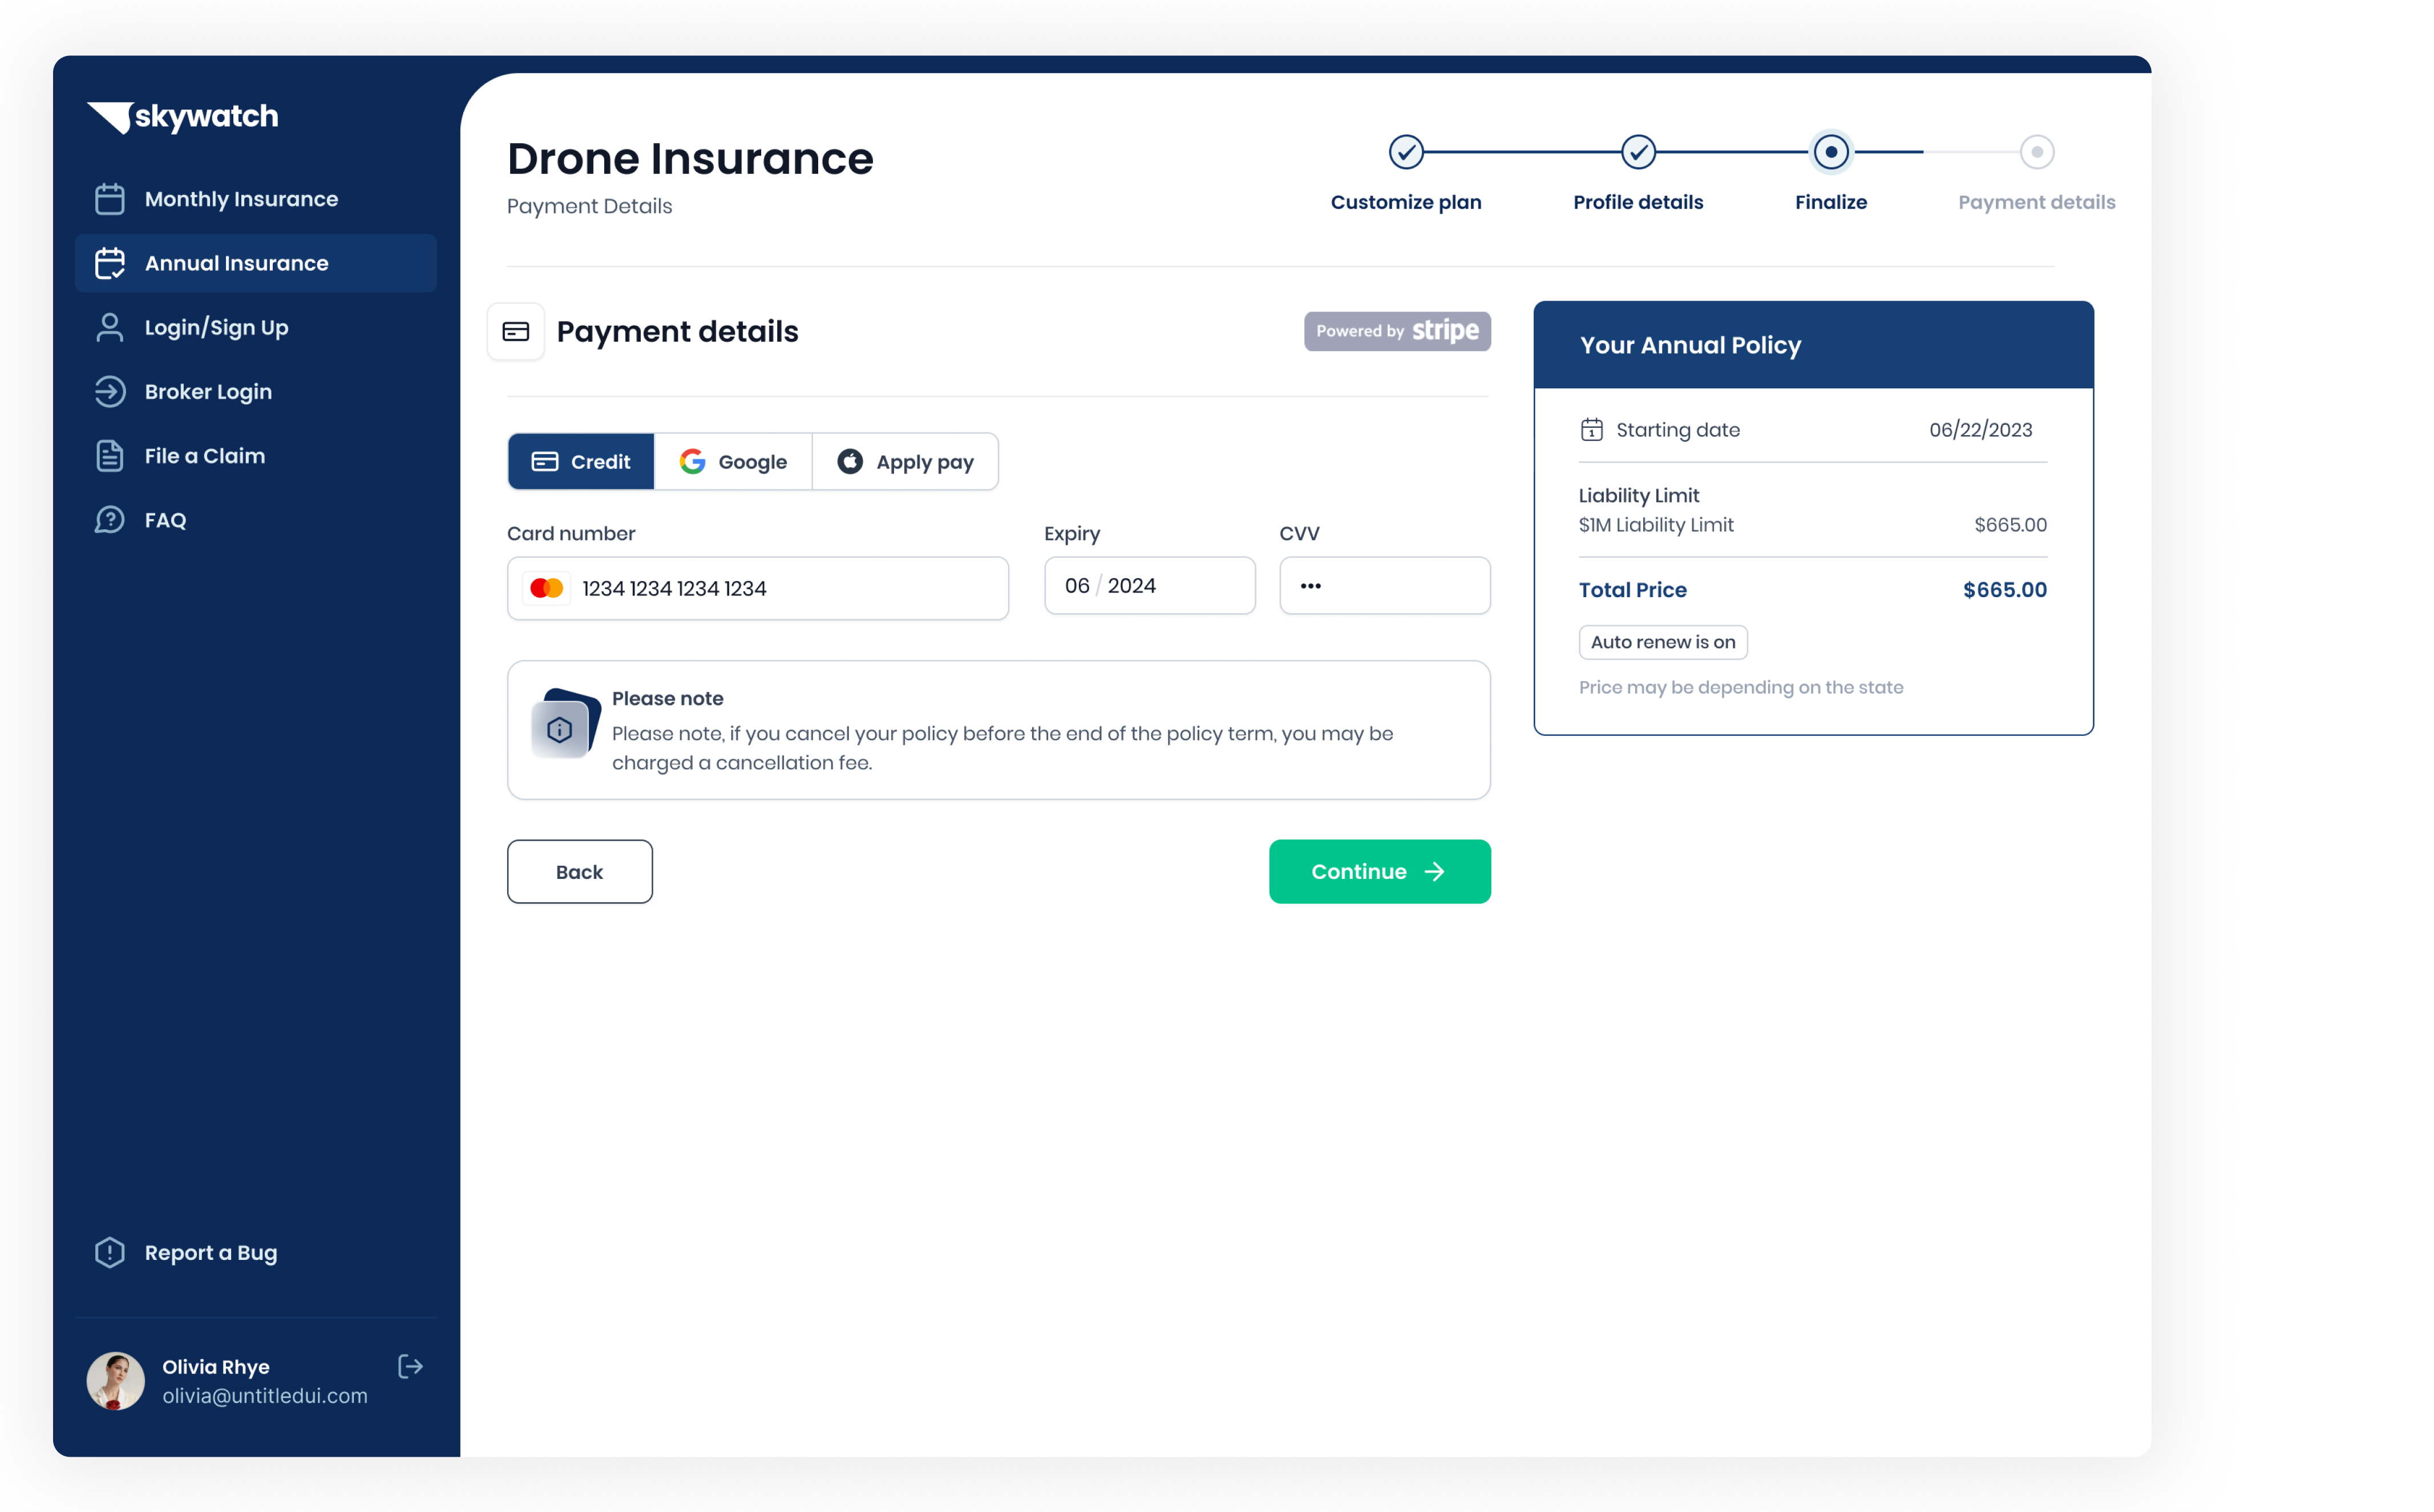
Task: Click the Report a Bug hexagon icon
Action: (110, 1252)
